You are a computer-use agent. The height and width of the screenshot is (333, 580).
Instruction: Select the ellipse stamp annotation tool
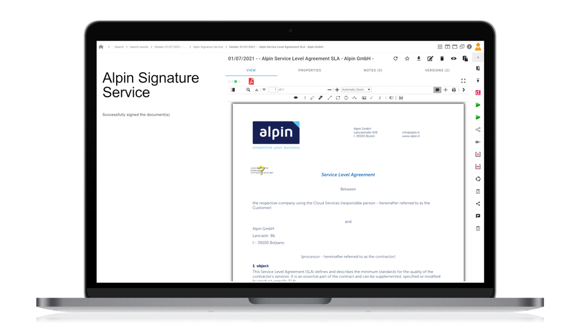(x=296, y=98)
